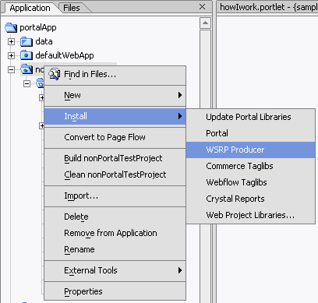The image size is (318, 303).
Task: Open the External Tools submenu arrow
Action: 180,270
